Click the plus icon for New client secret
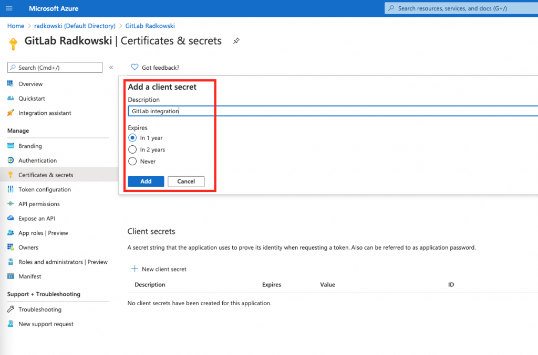Viewport: 538px width, 355px height. [x=134, y=268]
